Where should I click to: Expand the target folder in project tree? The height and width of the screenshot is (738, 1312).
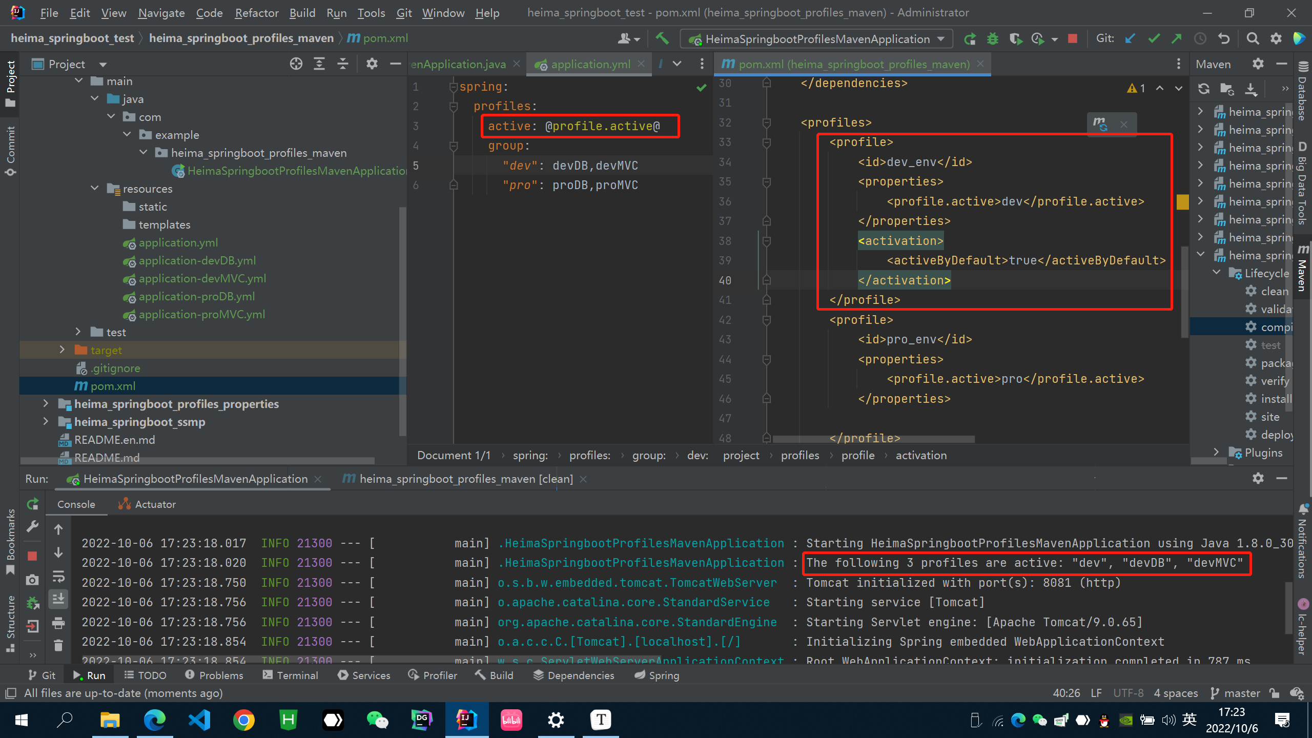(x=63, y=350)
